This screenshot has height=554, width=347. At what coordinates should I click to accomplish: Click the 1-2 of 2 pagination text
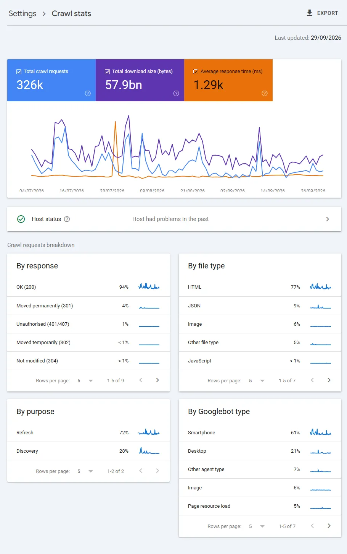116,471
